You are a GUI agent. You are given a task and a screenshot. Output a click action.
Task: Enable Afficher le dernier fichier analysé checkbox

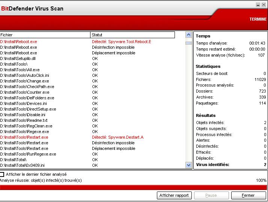pos(2,174)
